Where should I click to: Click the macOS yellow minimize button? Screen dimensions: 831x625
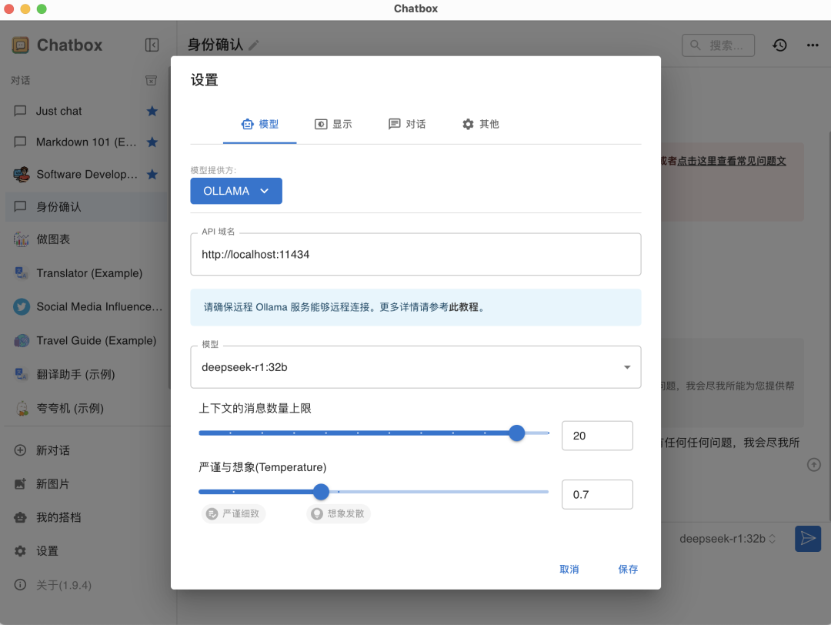[x=25, y=9]
